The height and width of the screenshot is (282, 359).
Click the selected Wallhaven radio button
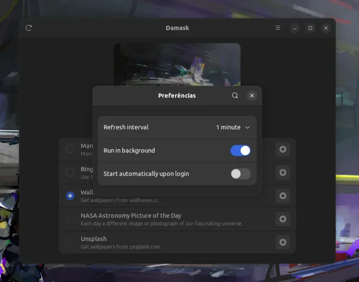70,196
